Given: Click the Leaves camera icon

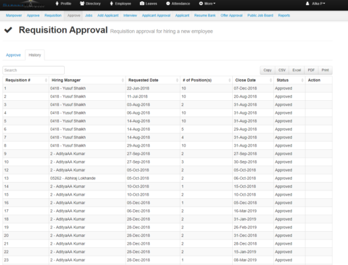Looking at the screenshot, I should 142,3.
